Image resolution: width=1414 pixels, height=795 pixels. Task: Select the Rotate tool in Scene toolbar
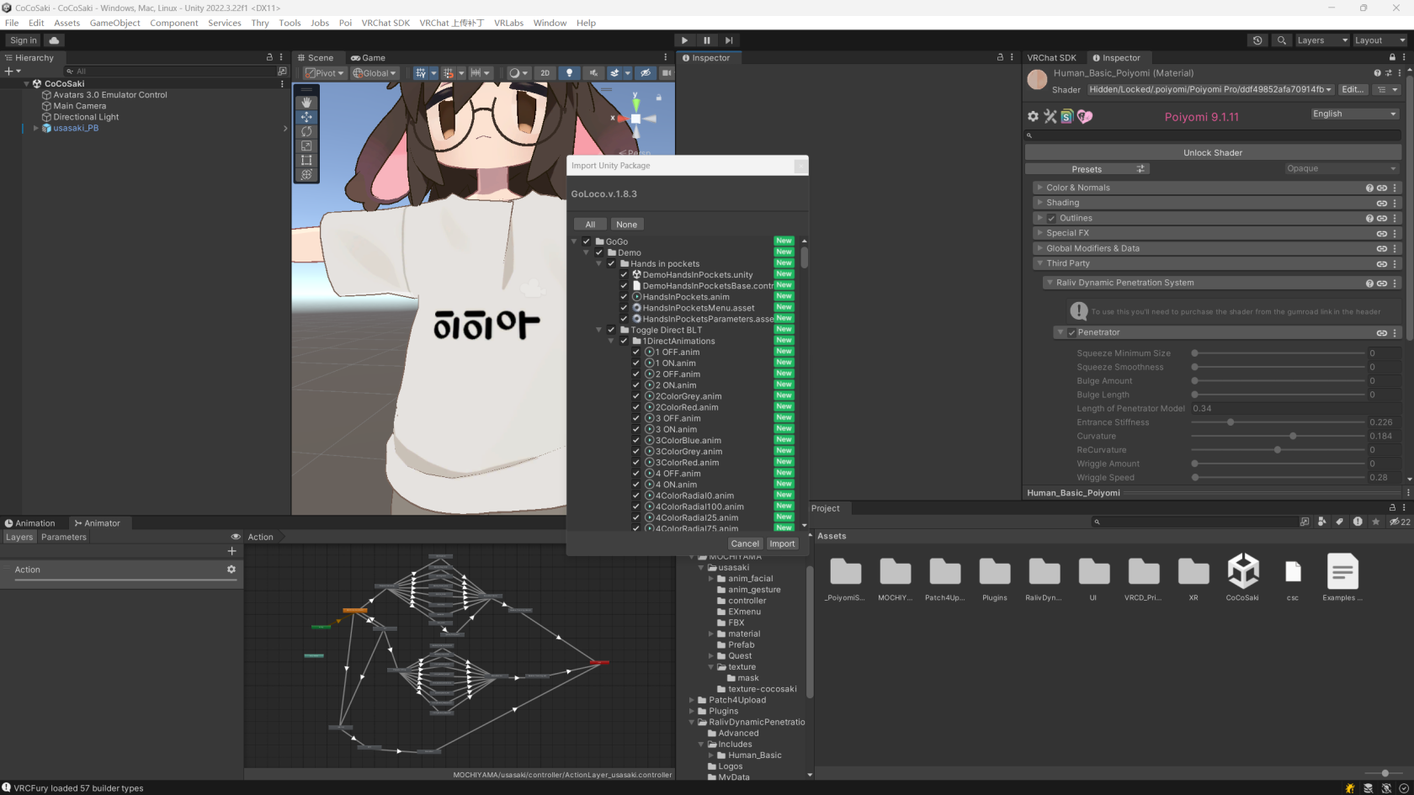tap(306, 131)
